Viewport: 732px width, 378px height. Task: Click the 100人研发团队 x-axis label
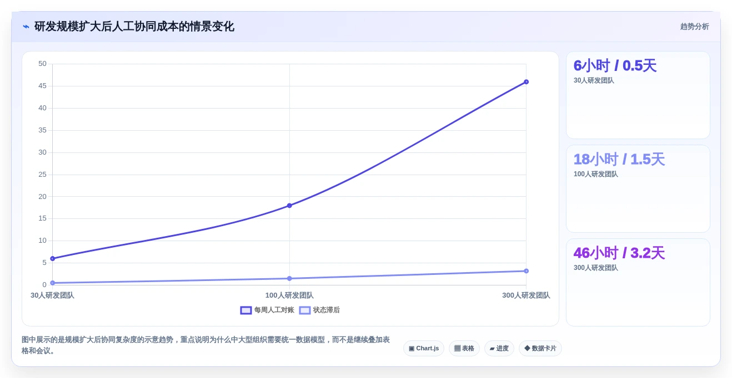pos(289,295)
